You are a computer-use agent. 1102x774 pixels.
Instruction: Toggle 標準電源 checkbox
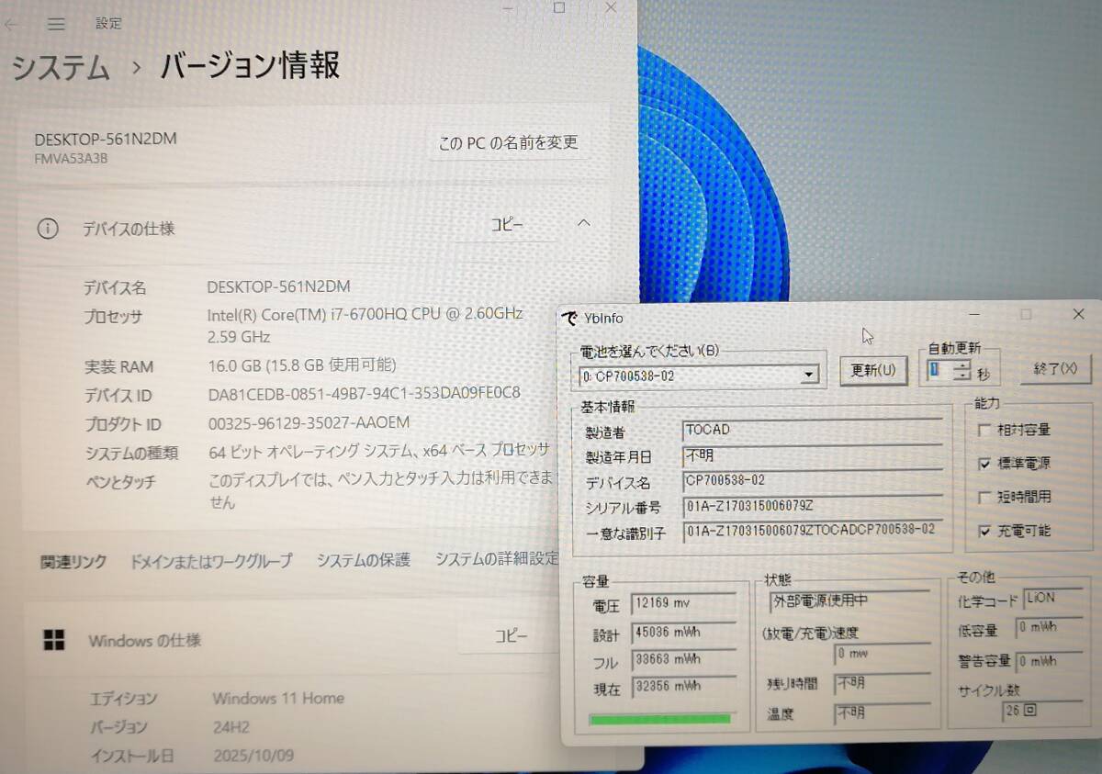985,464
